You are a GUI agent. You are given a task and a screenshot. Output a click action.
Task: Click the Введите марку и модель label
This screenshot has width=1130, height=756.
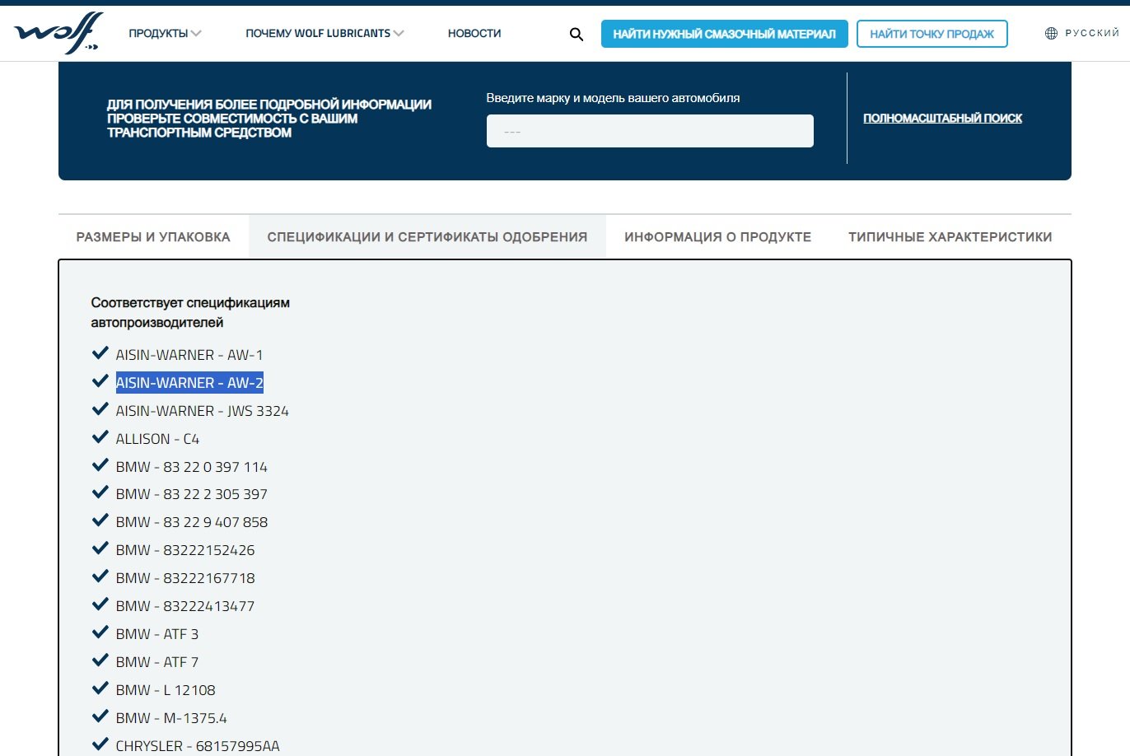(x=613, y=98)
